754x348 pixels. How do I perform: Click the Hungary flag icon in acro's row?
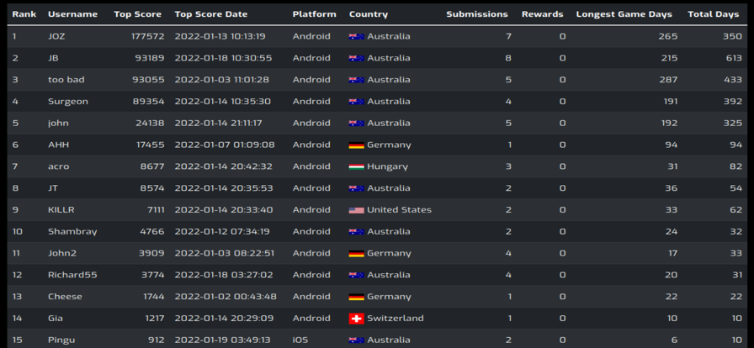(356, 166)
